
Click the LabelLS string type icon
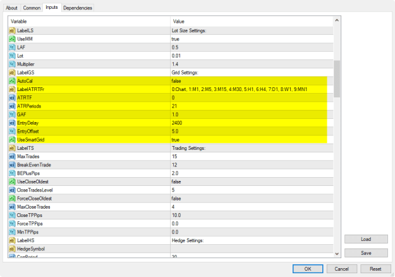click(x=12, y=30)
